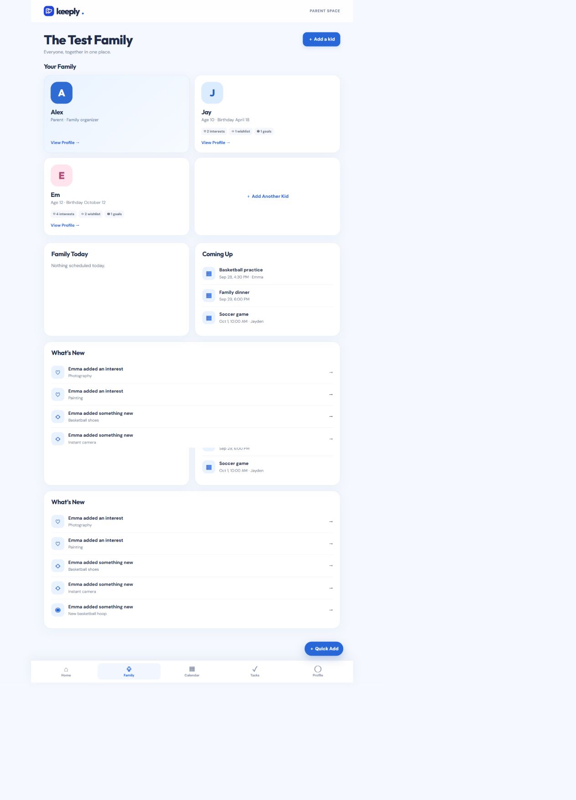The image size is (576, 800).
Task: Go to Home in bottom navigation
Action: pyautogui.click(x=66, y=671)
